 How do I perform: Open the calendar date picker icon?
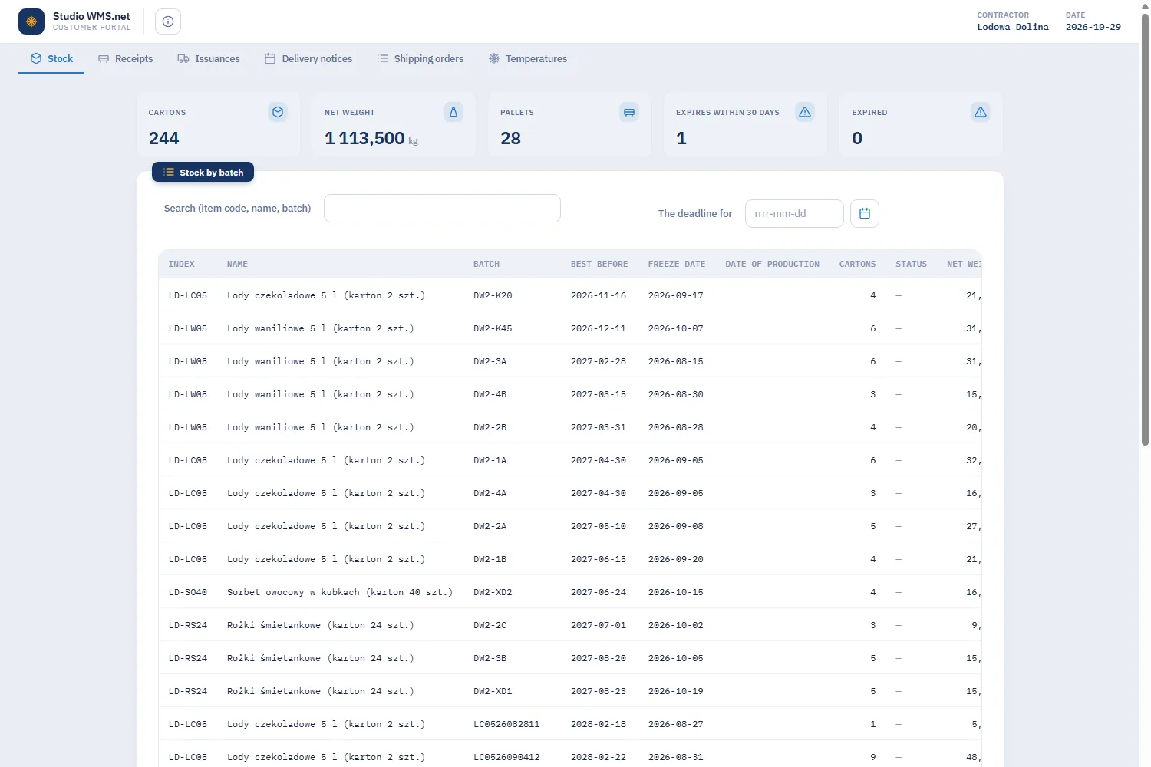865,213
